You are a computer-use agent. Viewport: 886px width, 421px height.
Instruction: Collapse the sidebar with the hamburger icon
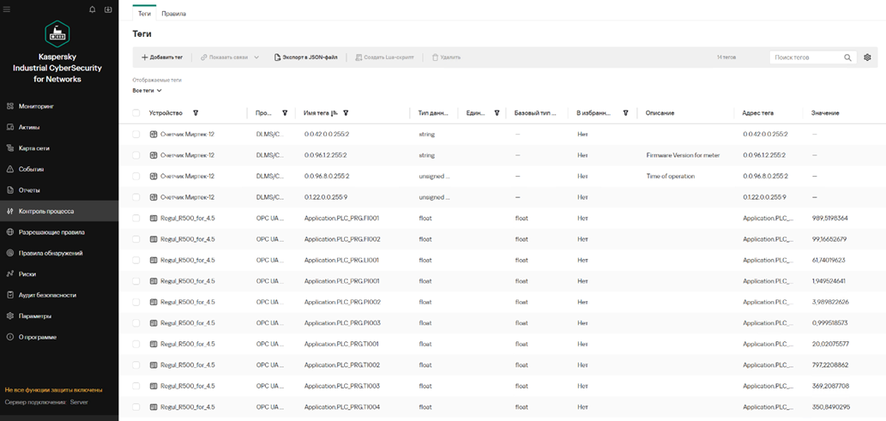pyautogui.click(x=7, y=9)
